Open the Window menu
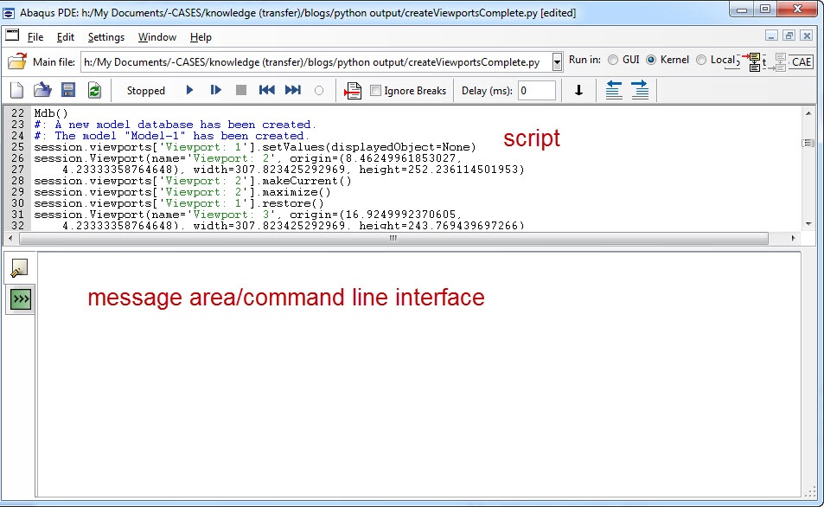This screenshot has height=507, width=824. point(156,37)
